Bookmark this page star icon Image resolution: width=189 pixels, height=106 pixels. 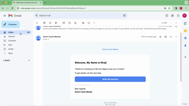pos(169,8)
